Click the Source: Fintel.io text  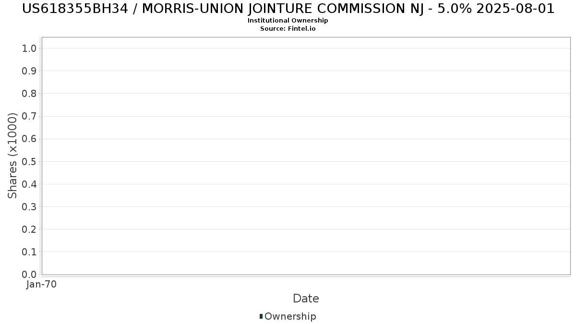click(x=288, y=28)
